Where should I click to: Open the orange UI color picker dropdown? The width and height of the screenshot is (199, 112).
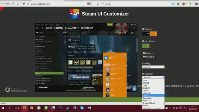[154, 34]
